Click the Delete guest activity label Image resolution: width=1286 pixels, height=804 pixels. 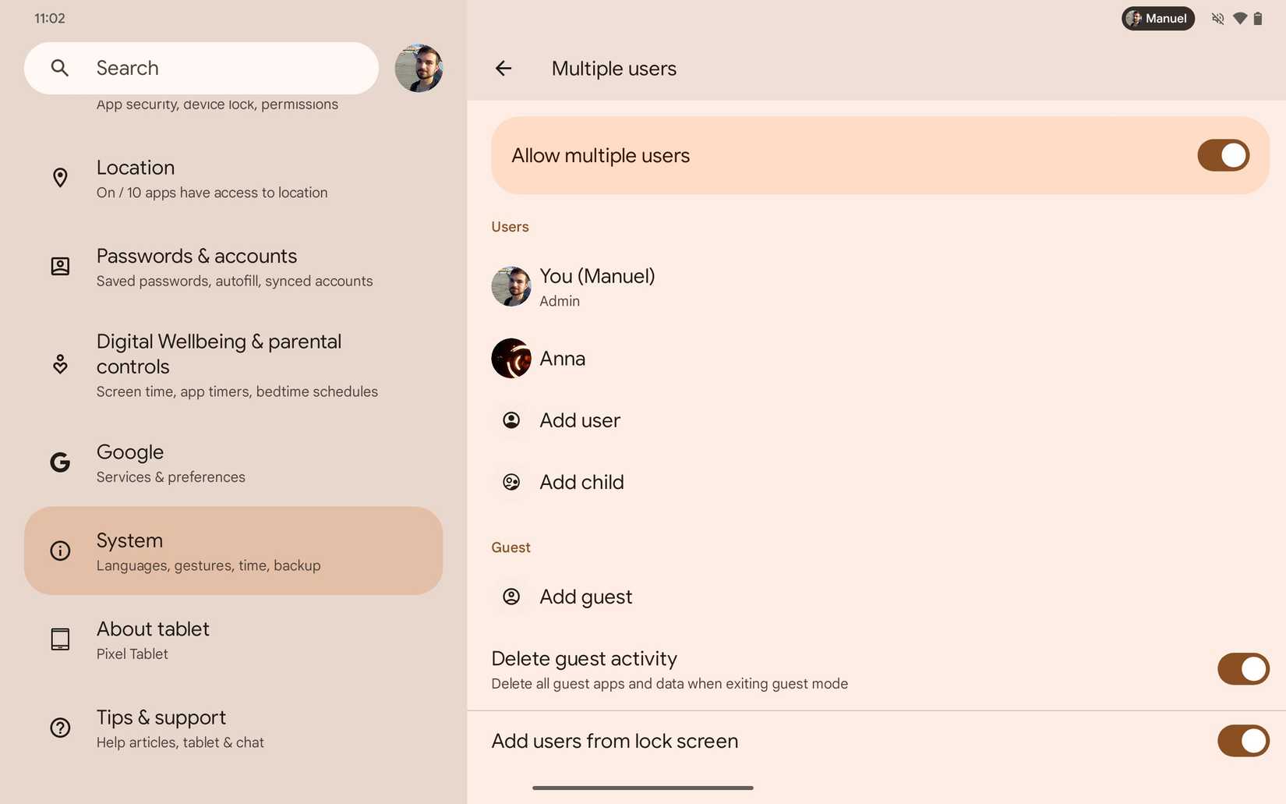(x=585, y=659)
